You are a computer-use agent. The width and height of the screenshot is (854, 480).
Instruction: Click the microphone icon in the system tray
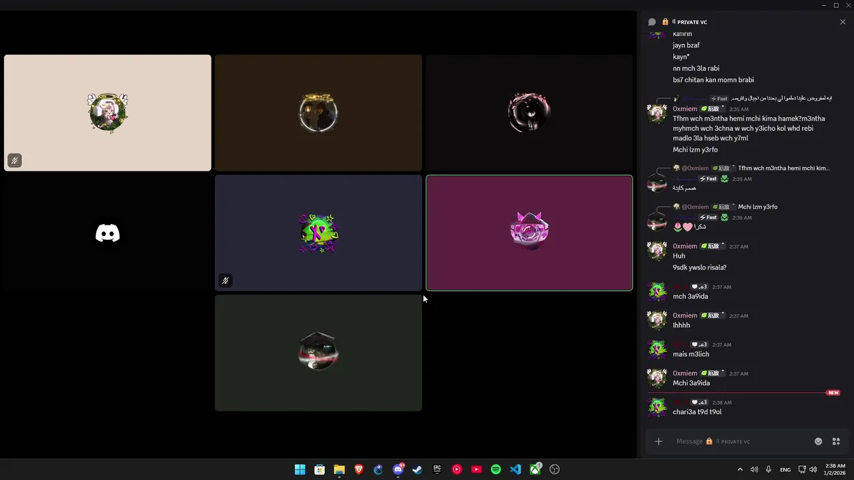tap(769, 469)
